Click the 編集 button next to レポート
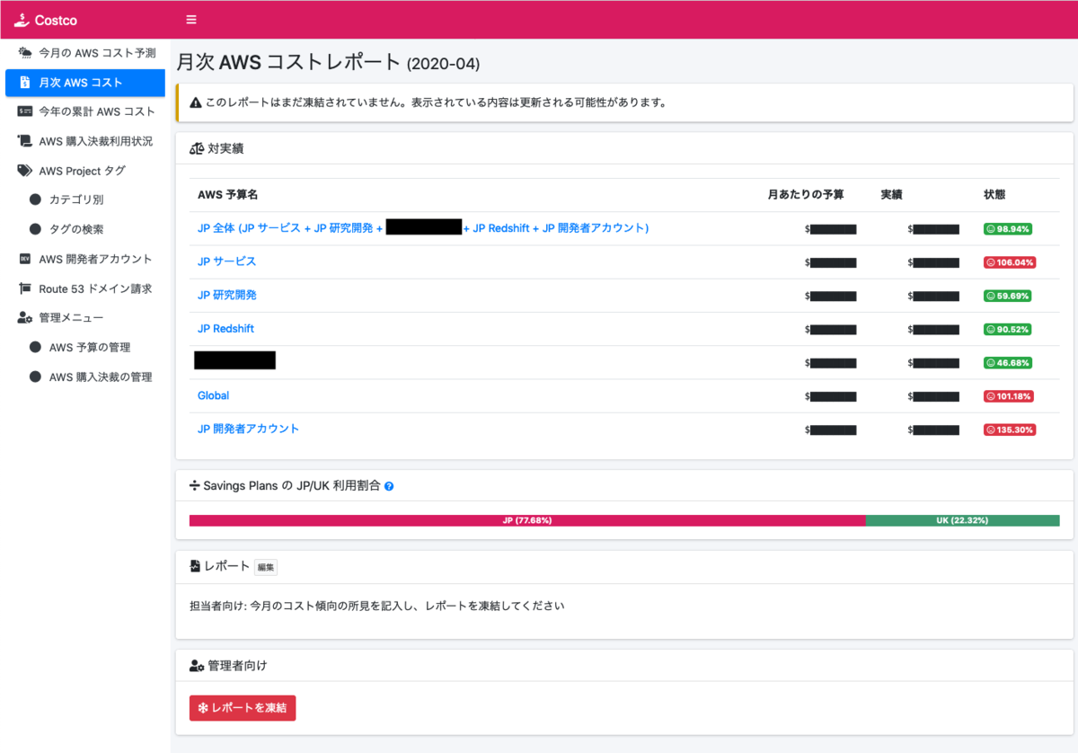 [265, 566]
